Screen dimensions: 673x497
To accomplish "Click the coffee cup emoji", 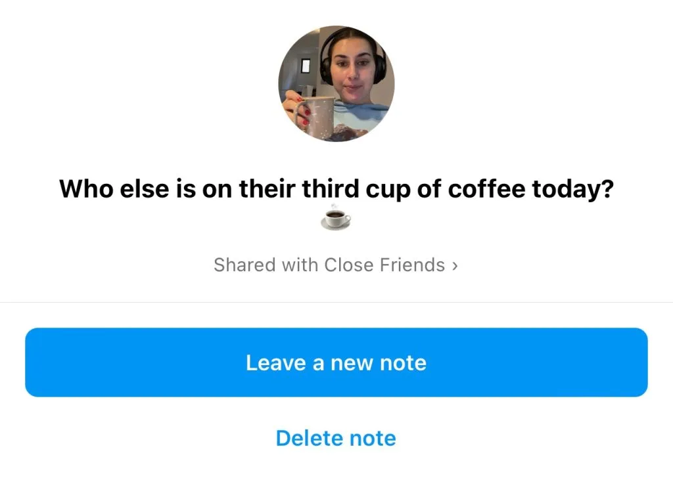I will [336, 218].
